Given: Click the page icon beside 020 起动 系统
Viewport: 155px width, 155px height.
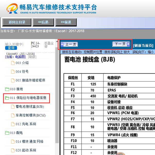Looking at the screenshot, I should (x=13, y=150).
